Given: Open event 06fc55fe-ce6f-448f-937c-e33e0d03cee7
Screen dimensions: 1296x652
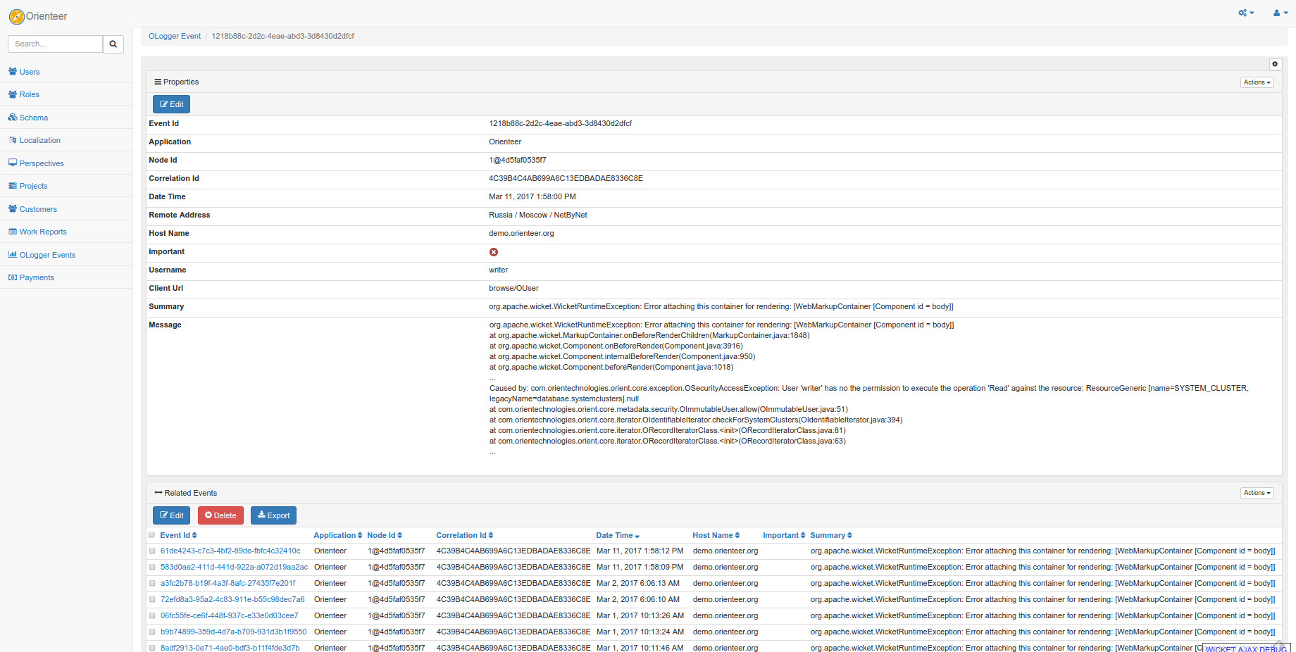Looking at the screenshot, I should click(x=230, y=616).
